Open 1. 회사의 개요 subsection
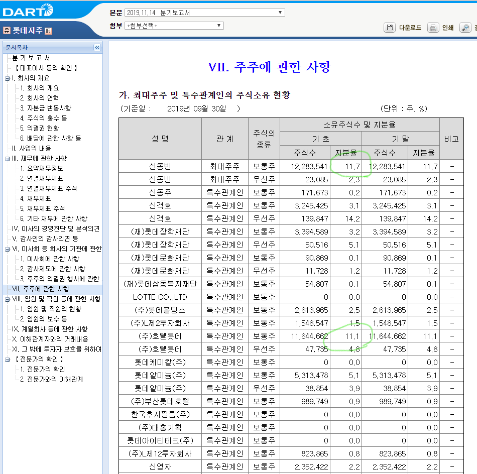Image resolution: width=477 pixels, height=474 pixels. (x=40, y=88)
